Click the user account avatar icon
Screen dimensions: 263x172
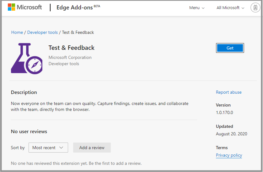(255, 8)
